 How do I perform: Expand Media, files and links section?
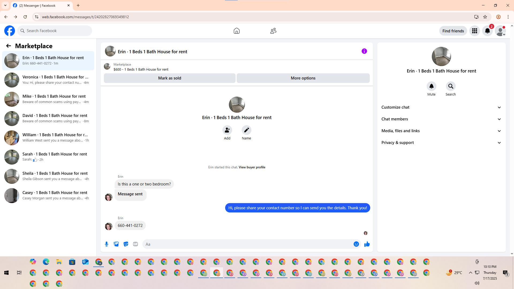click(x=441, y=131)
